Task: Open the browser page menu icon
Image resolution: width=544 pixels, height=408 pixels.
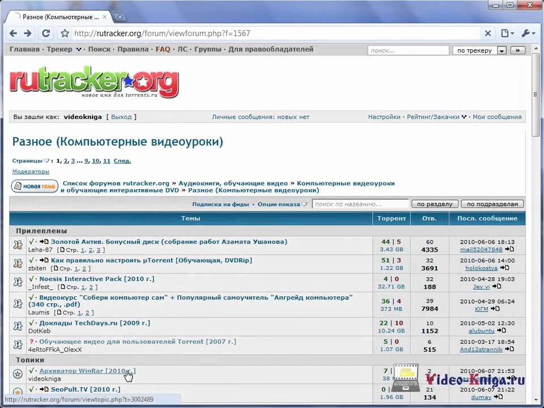Action: point(507,33)
